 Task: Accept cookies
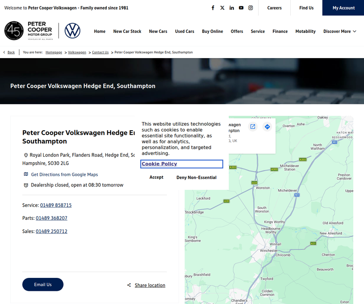(156, 177)
